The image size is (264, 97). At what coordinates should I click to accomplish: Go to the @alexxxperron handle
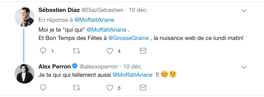pyautogui.click(x=98, y=67)
